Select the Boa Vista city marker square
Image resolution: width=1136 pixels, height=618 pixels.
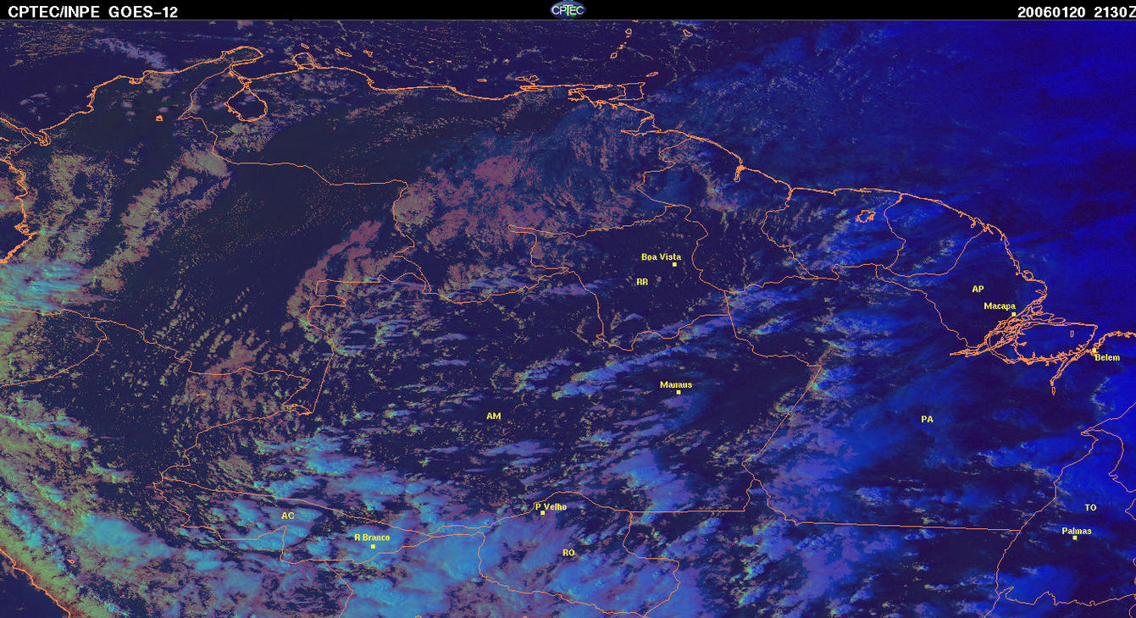click(x=674, y=265)
